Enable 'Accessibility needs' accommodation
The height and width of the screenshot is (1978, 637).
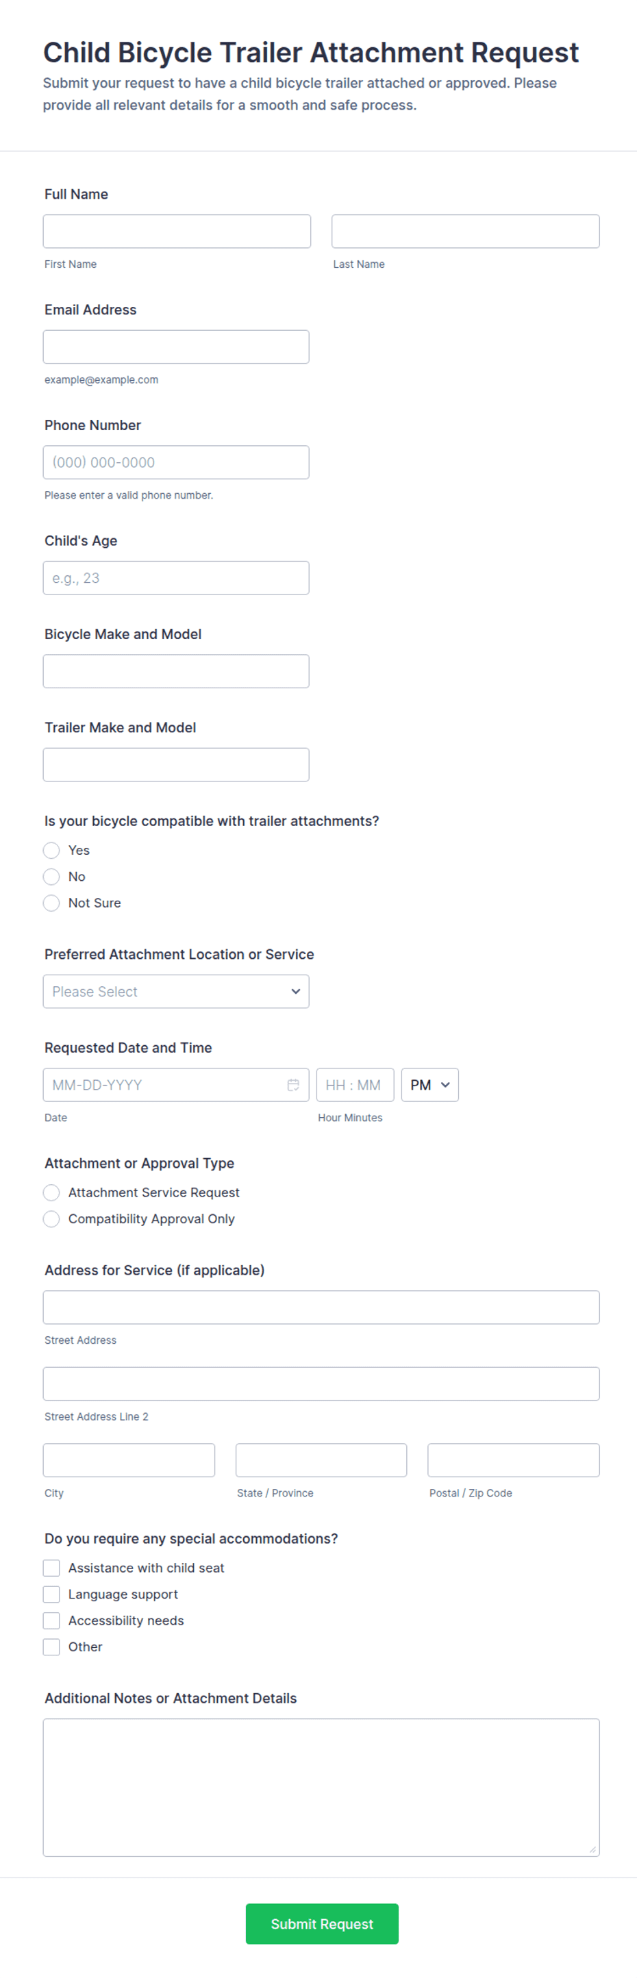tap(51, 1619)
